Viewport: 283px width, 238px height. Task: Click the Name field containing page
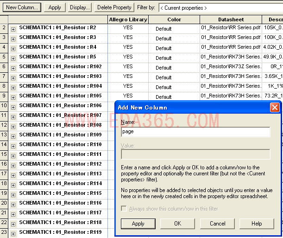(x=195, y=132)
